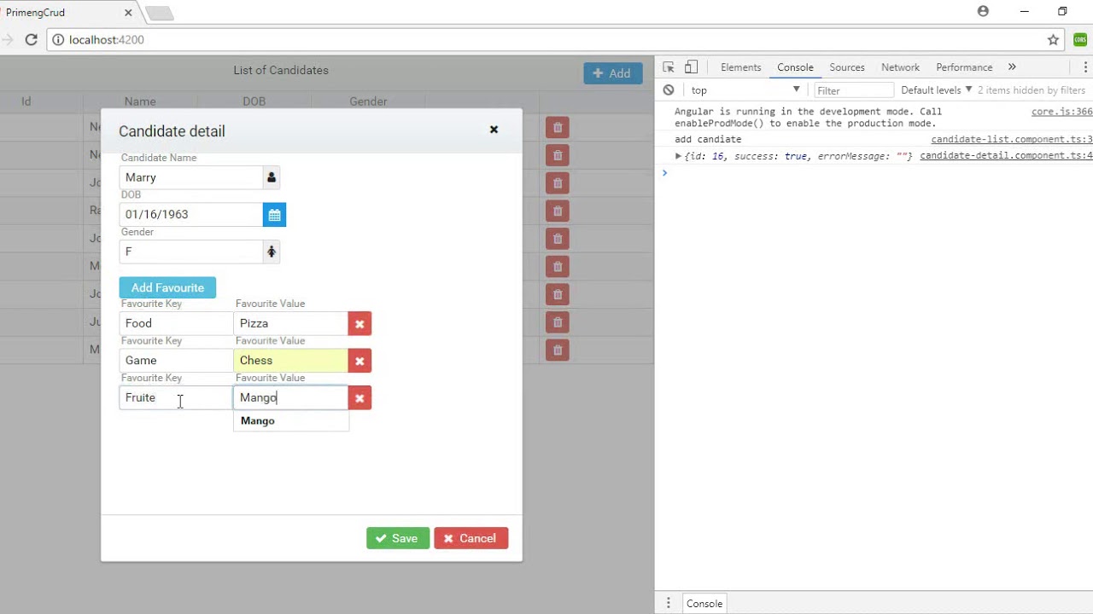Close the PrimengCrud browser tab

coord(128,13)
